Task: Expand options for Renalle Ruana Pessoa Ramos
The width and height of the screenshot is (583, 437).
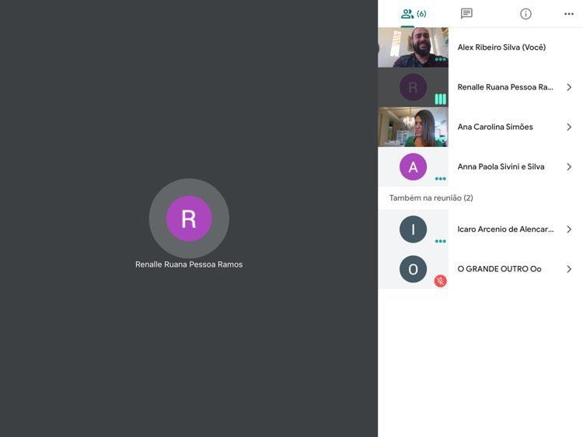Action: pos(569,88)
